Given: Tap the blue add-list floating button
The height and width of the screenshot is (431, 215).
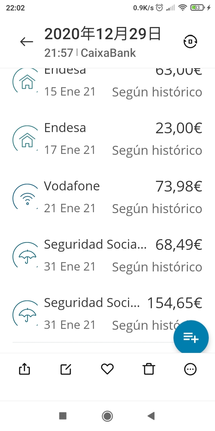Looking at the screenshot, I should coord(191,338).
